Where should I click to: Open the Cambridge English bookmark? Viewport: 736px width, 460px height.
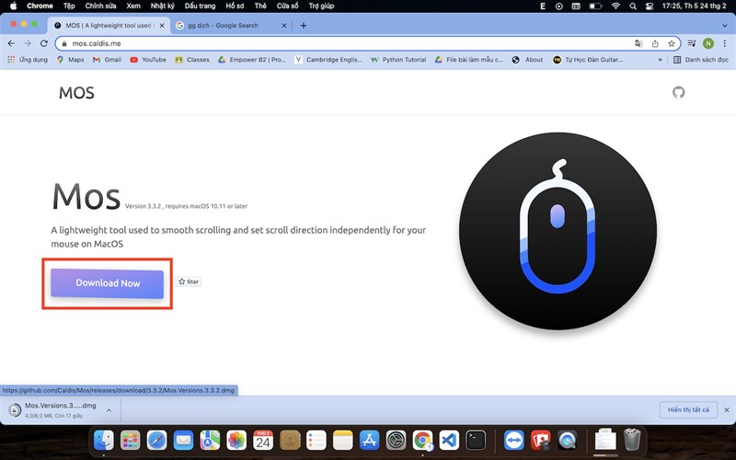[328, 60]
